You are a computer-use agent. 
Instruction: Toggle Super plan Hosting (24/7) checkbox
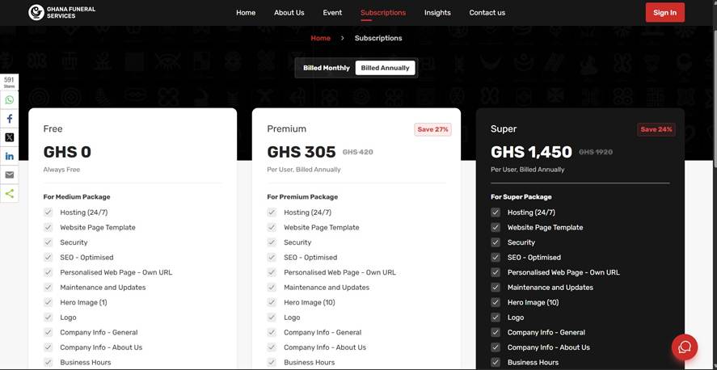(x=496, y=212)
